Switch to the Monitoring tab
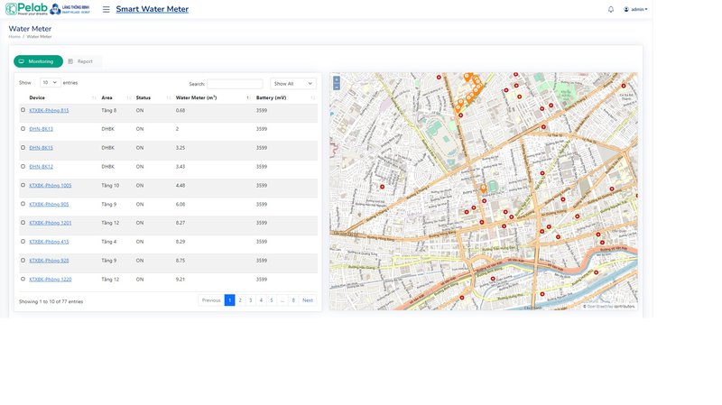This screenshot has width=722, height=405. [38, 61]
